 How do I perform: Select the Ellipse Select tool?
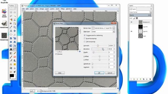(15, 12)
